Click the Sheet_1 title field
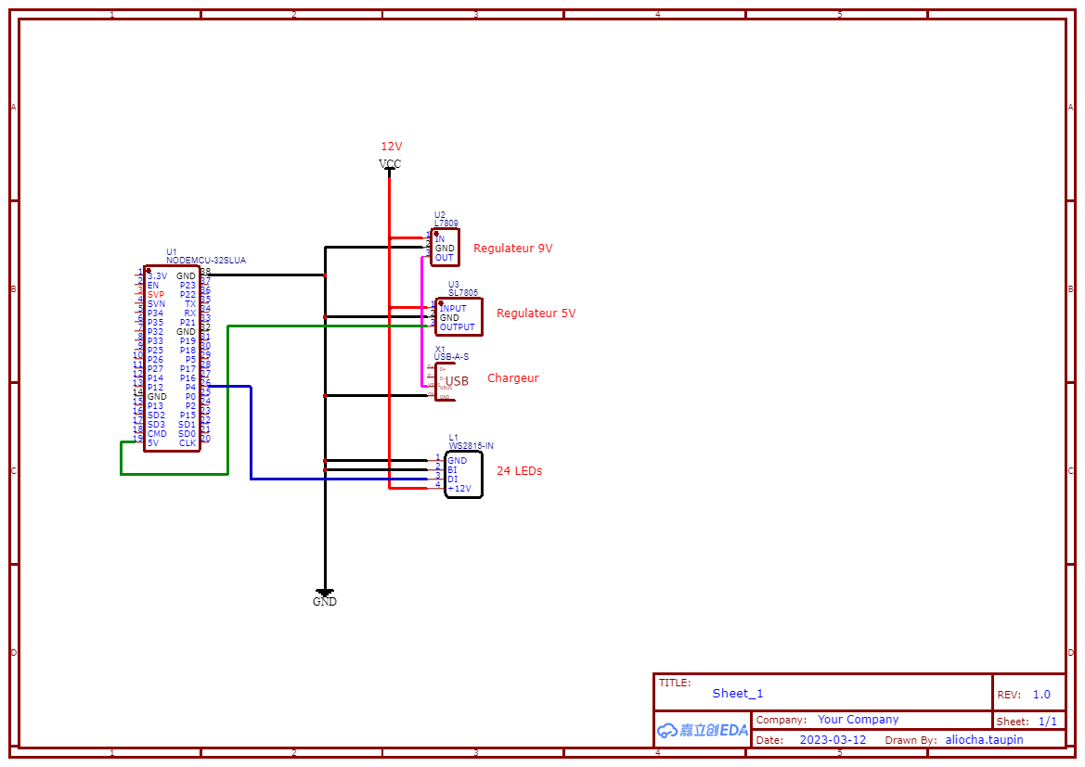1085x767 pixels. [x=738, y=693]
